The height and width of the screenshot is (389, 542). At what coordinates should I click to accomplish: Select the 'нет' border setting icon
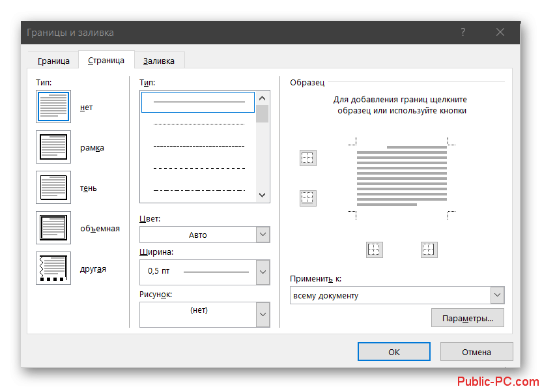point(53,106)
